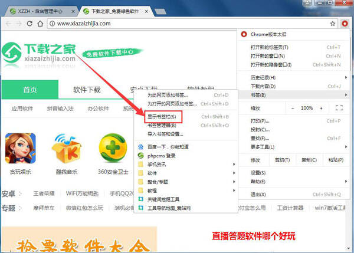The height and width of the screenshot is (253, 354).
Task: Open the 360安全卫士 app icon
Action: [113, 148]
